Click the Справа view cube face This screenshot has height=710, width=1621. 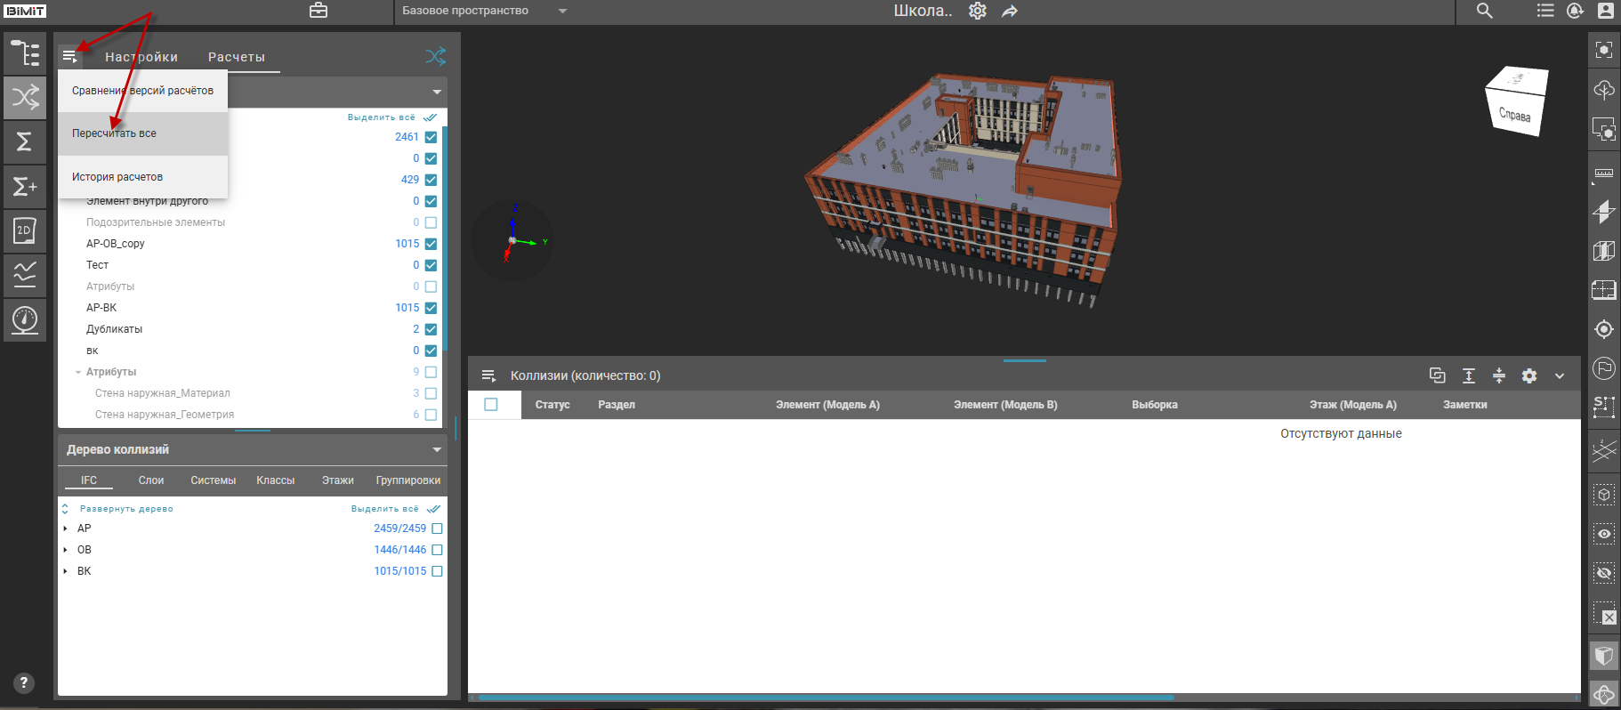tap(1514, 115)
